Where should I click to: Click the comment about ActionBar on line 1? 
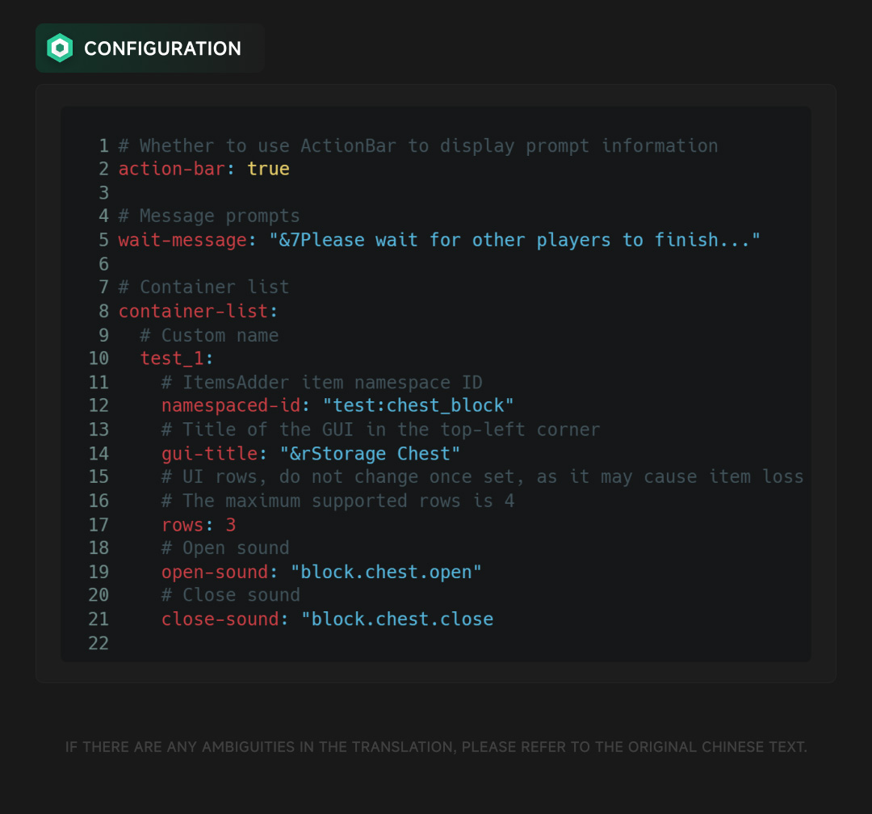[418, 146]
